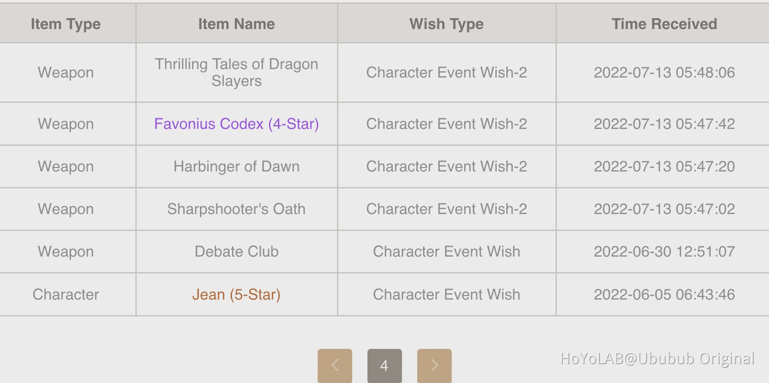Select the Jean (5-Star) entry
This screenshot has width=769, height=383.
tap(236, 295)
